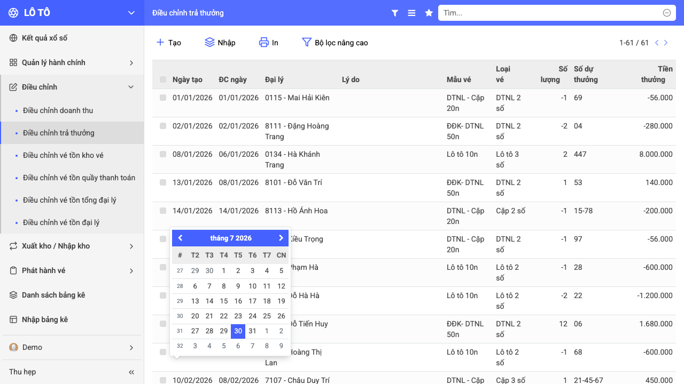The image size is (684, 384).
Task: Click the 15-78 predicted numbers cell
Action: (x=584, y=211)
